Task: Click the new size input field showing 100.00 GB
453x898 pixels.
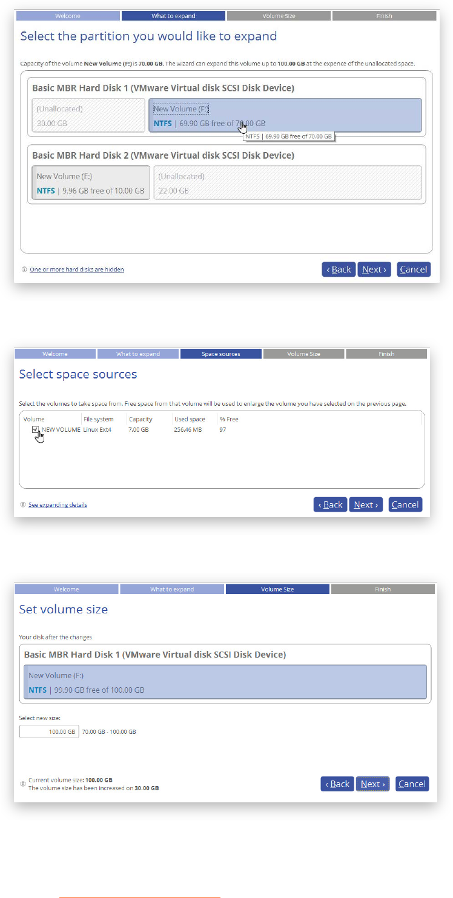Action: pyautogui.click(x=49, y=731)
